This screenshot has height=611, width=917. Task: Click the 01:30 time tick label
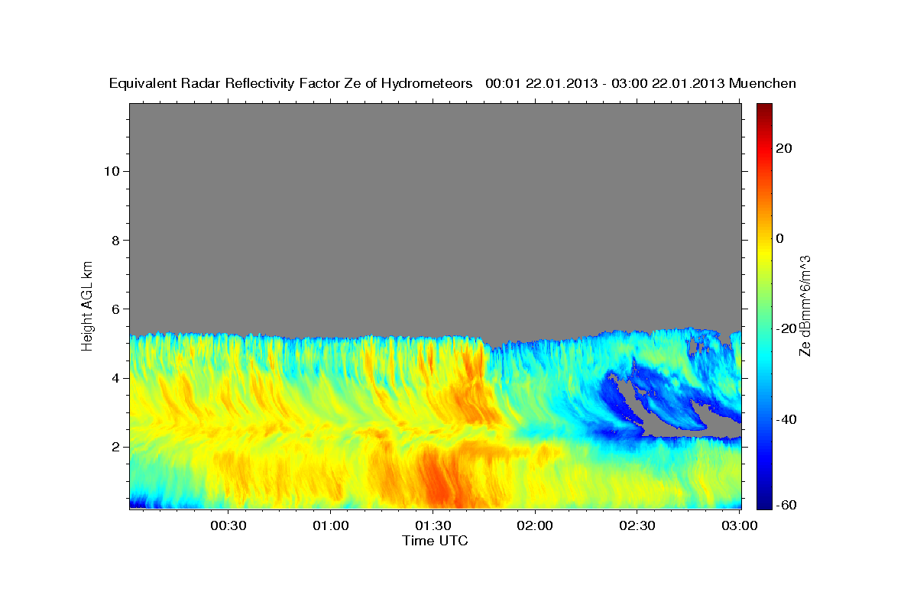tap(433, 525)
